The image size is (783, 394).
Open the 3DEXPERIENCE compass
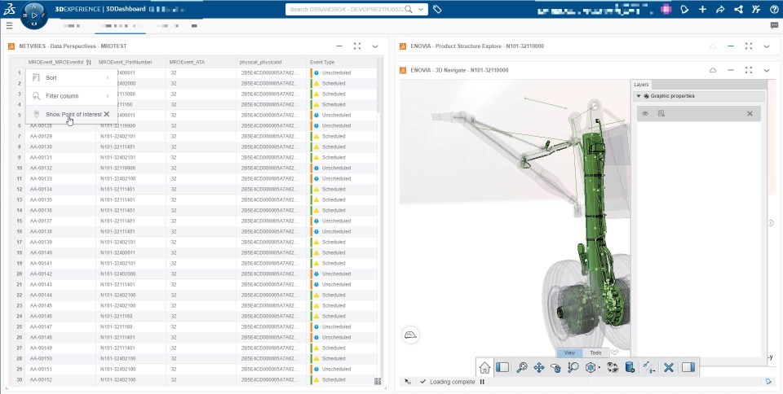point(34,15)
